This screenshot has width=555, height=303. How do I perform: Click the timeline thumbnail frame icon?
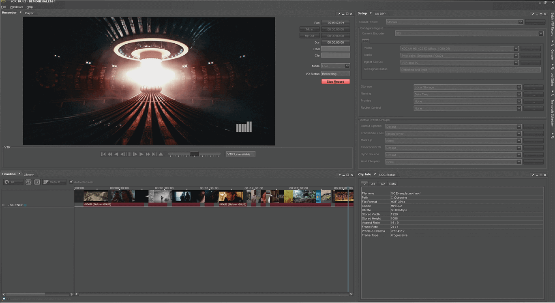(37, 182)
